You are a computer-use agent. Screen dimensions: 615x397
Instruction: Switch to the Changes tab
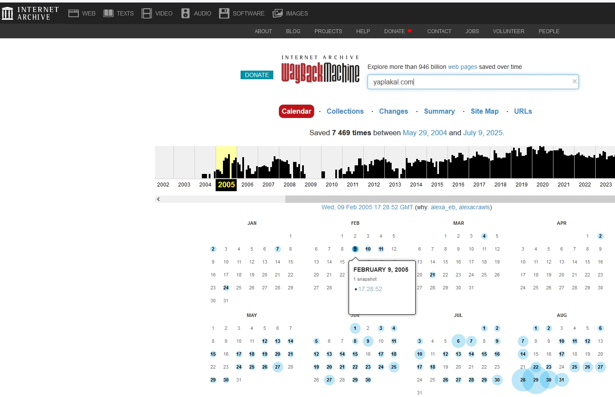(x=393, y=111)
